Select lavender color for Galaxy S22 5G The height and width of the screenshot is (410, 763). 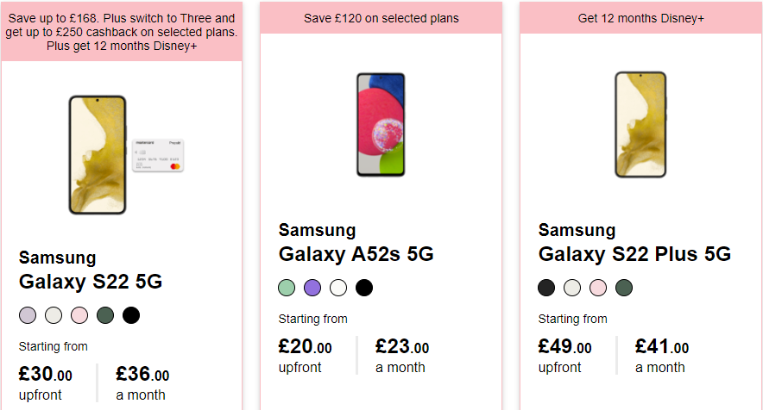28,315
